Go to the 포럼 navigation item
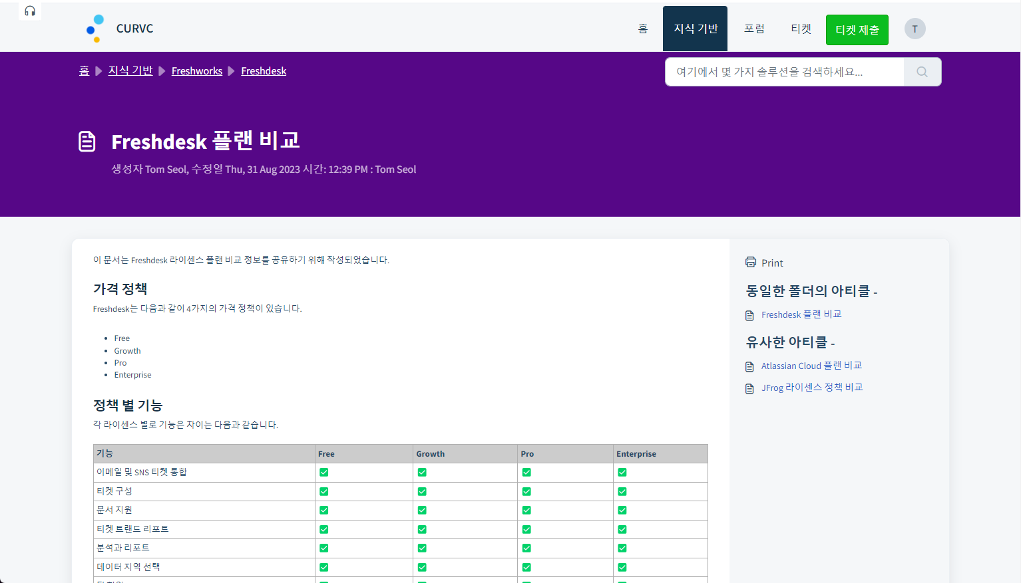1021x583 pixels. 754,29
